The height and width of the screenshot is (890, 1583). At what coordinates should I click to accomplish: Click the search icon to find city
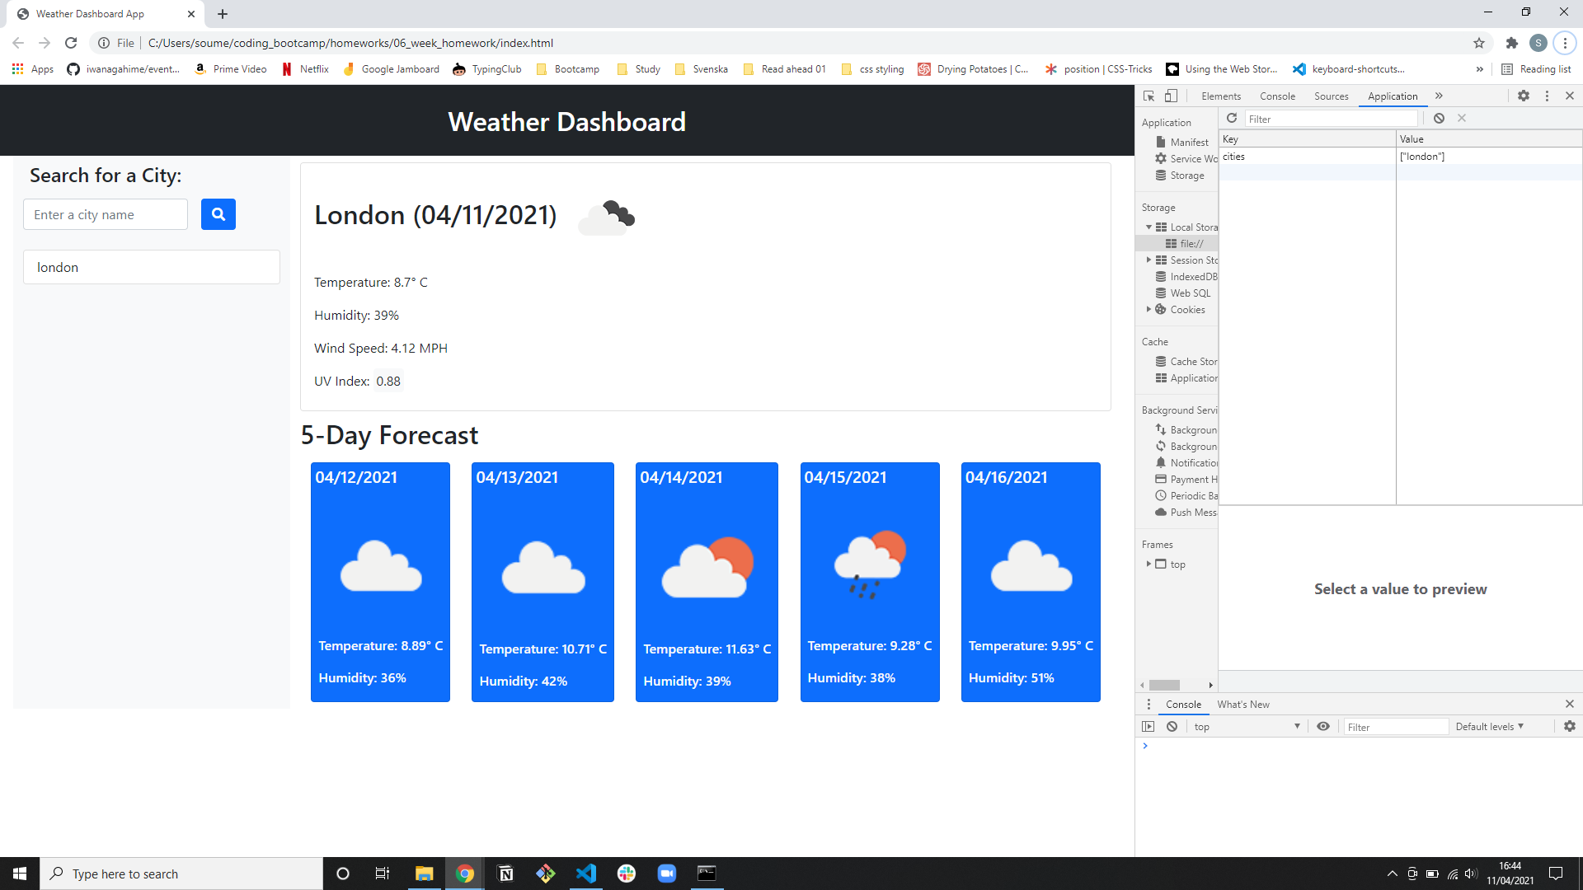click(x=218, y=215)
